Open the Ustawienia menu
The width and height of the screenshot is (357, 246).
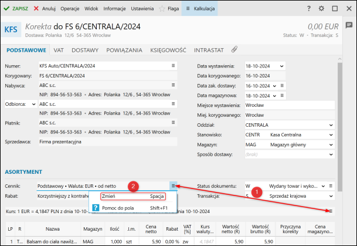142,9
